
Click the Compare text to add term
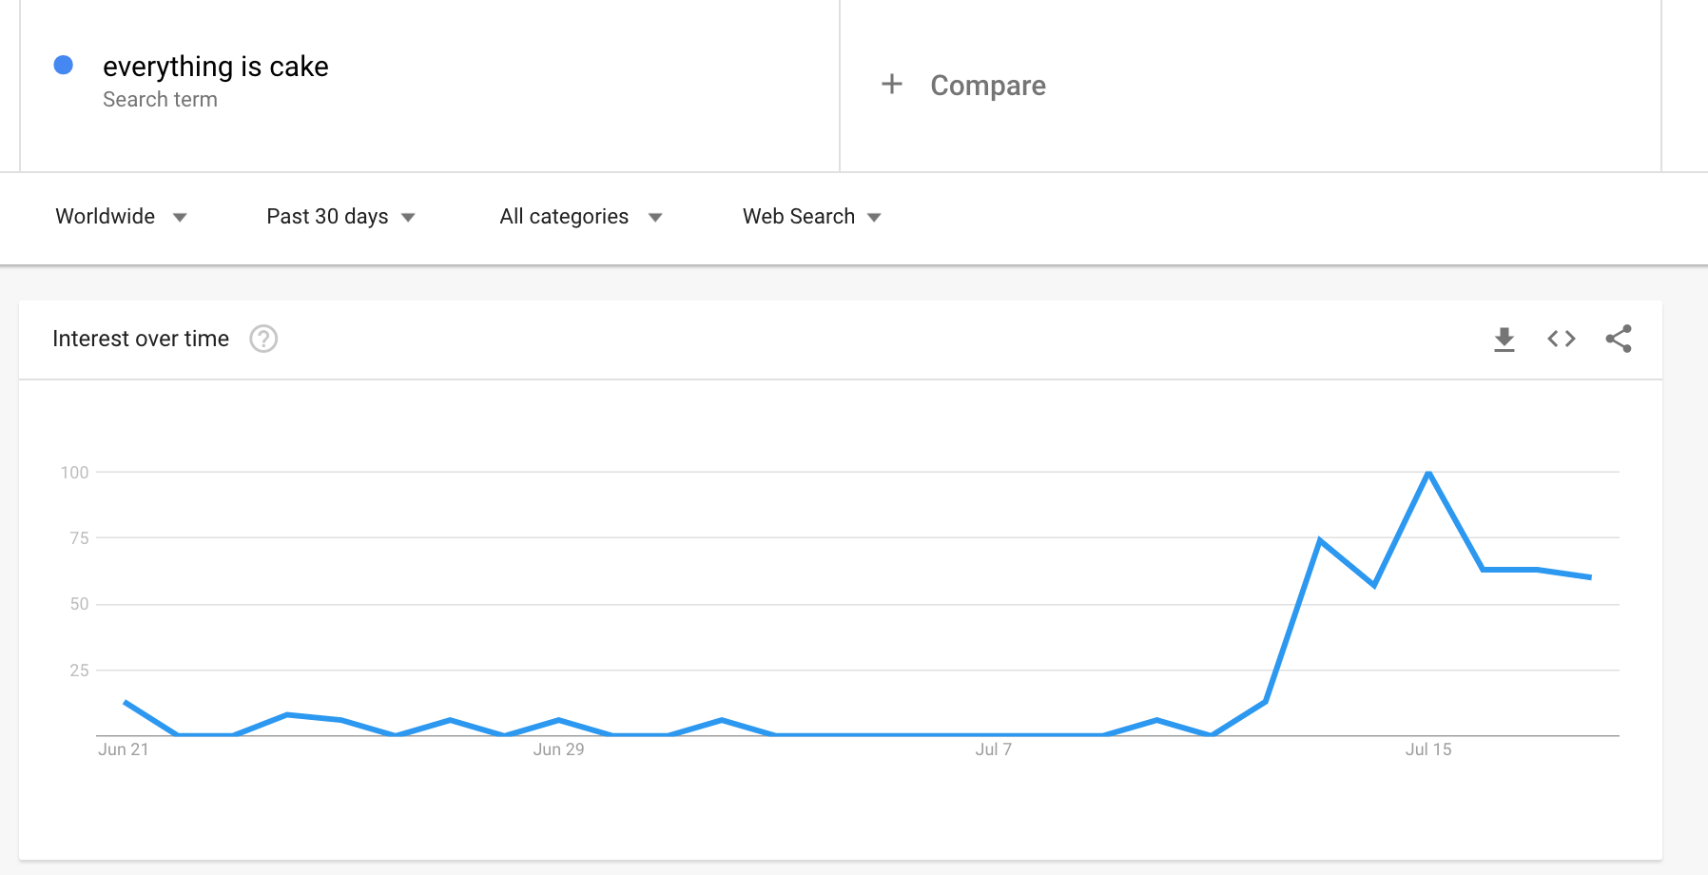[x=988, y=86]
